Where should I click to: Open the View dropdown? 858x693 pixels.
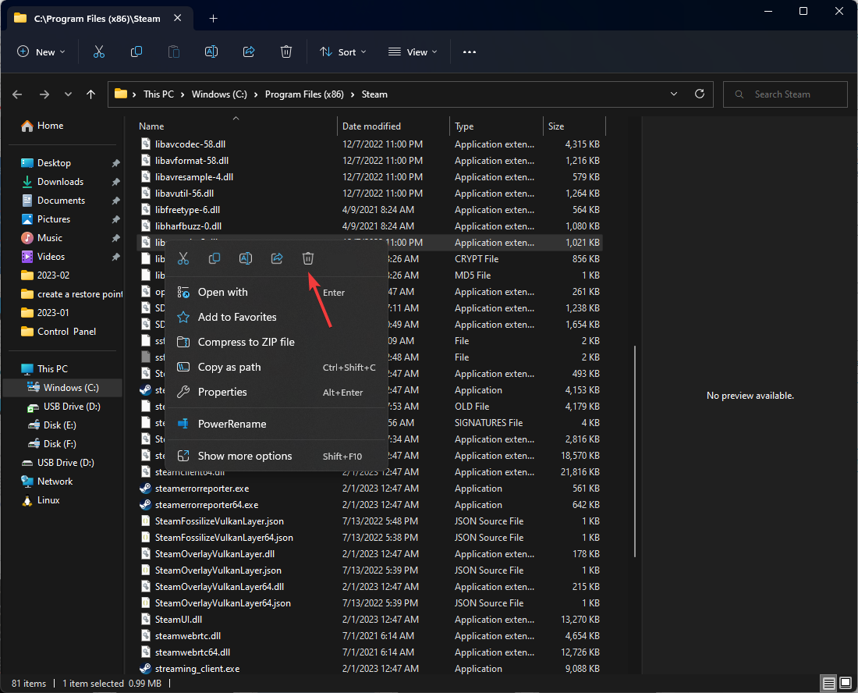(413, 52)
